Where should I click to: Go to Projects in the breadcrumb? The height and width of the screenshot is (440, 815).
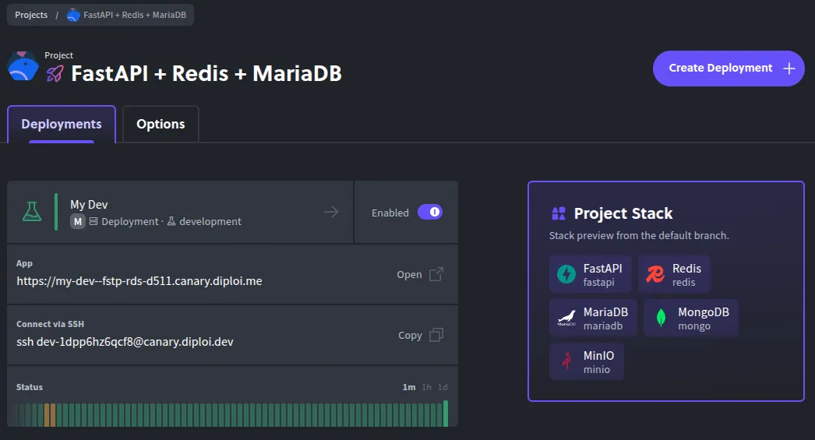click(x=31, y=15)
